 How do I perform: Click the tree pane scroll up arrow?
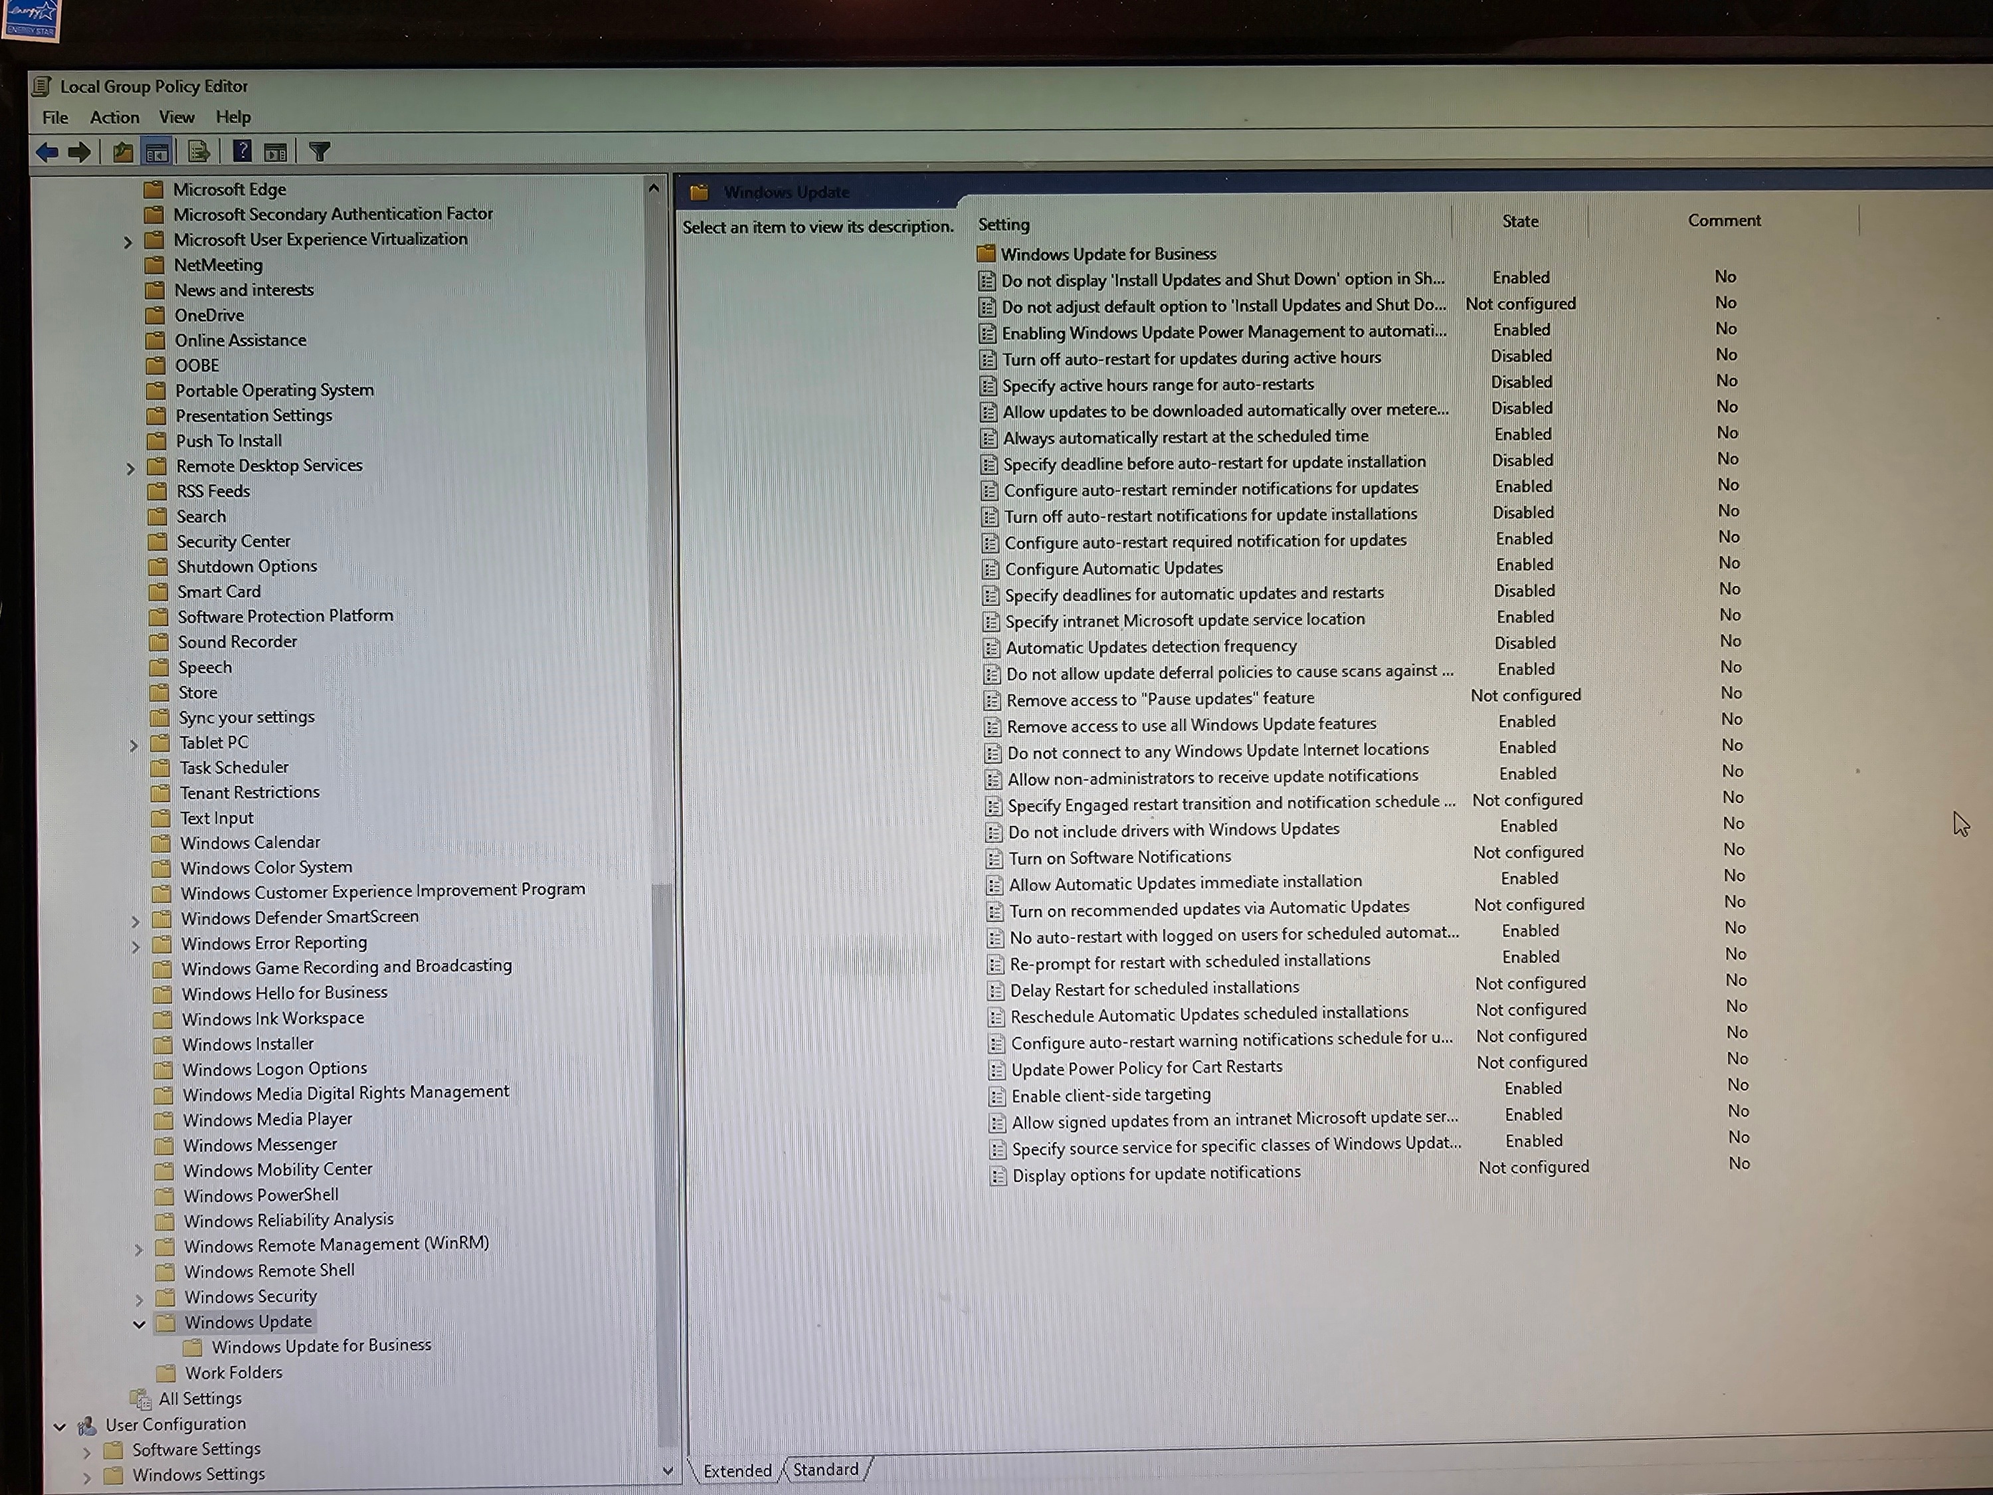(654, 187)
